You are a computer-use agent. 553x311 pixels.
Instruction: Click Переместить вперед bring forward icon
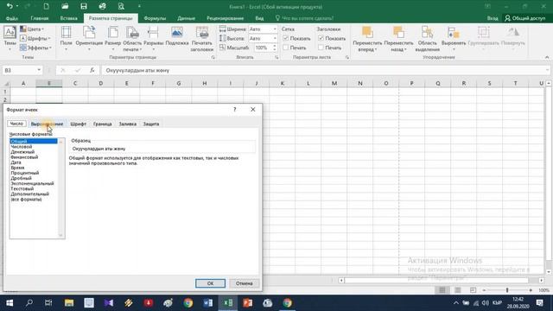click(x=367, y=33)
